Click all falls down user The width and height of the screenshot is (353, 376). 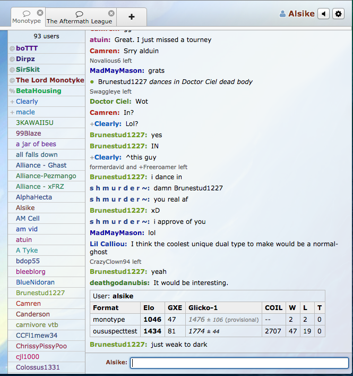point(47,155)
